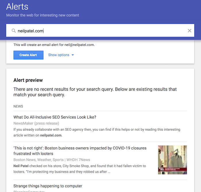Click the BleepingComputer source label
201x192 pixels.
[29, 191]
